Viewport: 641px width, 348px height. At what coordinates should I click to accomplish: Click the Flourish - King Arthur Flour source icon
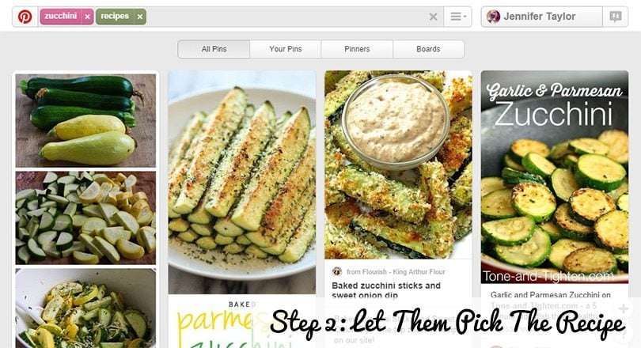337,271
